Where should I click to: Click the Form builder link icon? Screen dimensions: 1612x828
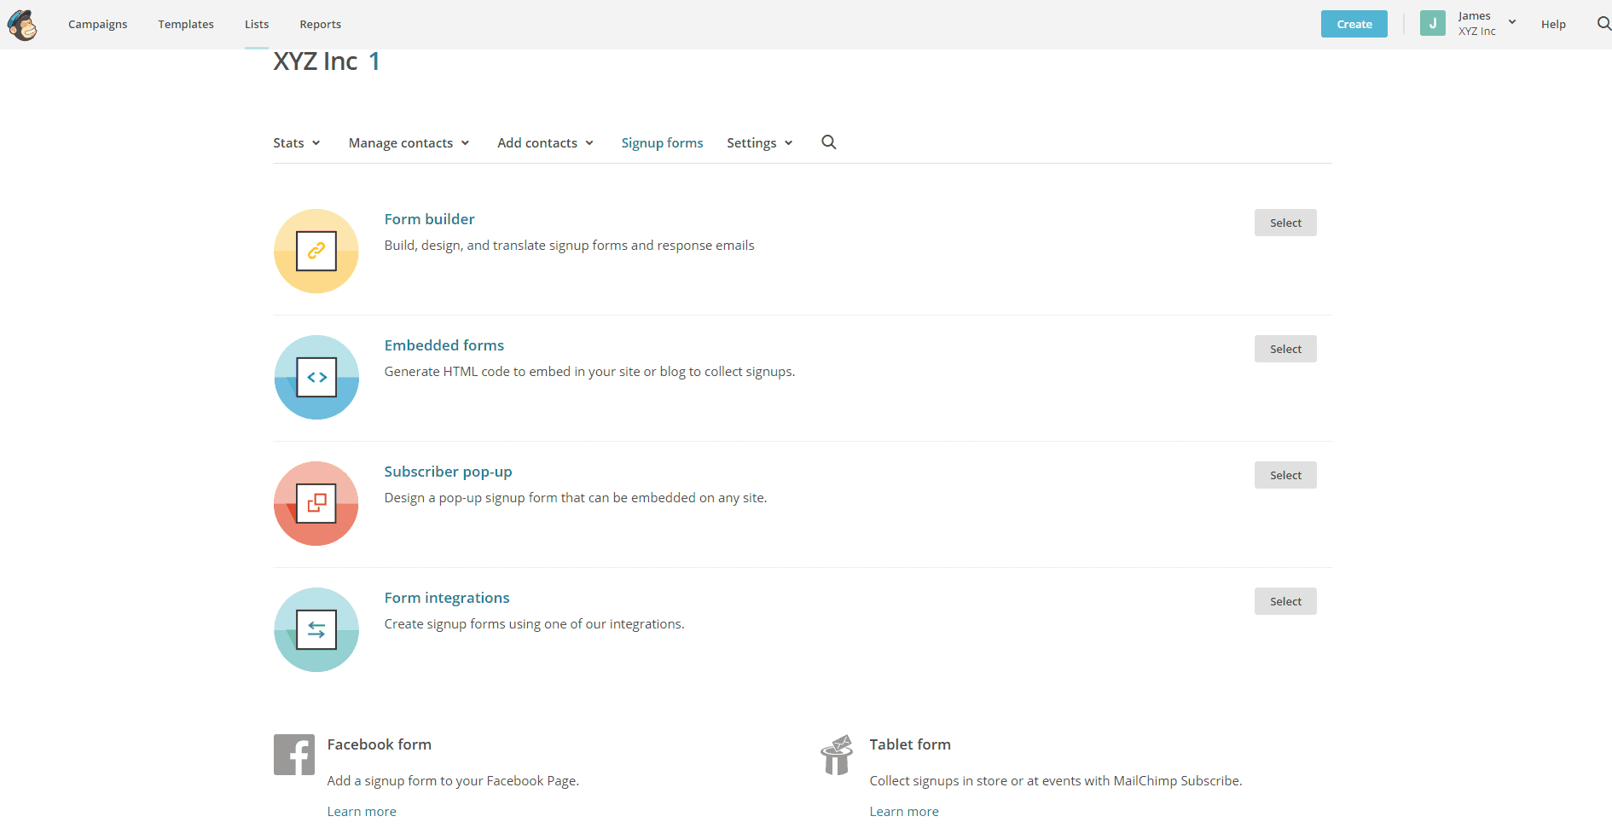point(316,251)
